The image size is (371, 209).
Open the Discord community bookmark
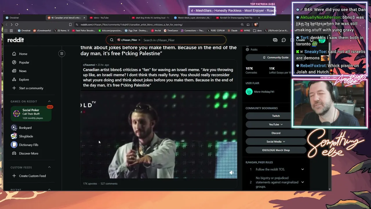pos(276,133)
